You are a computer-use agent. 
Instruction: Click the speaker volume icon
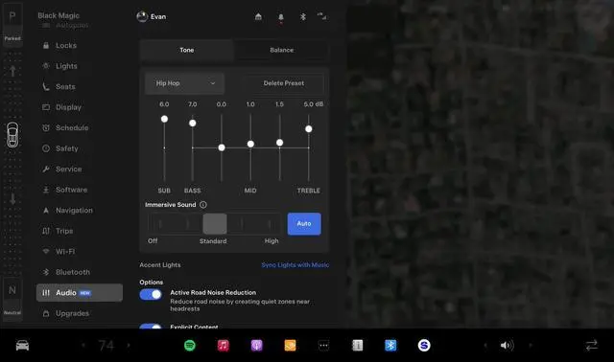507,345
